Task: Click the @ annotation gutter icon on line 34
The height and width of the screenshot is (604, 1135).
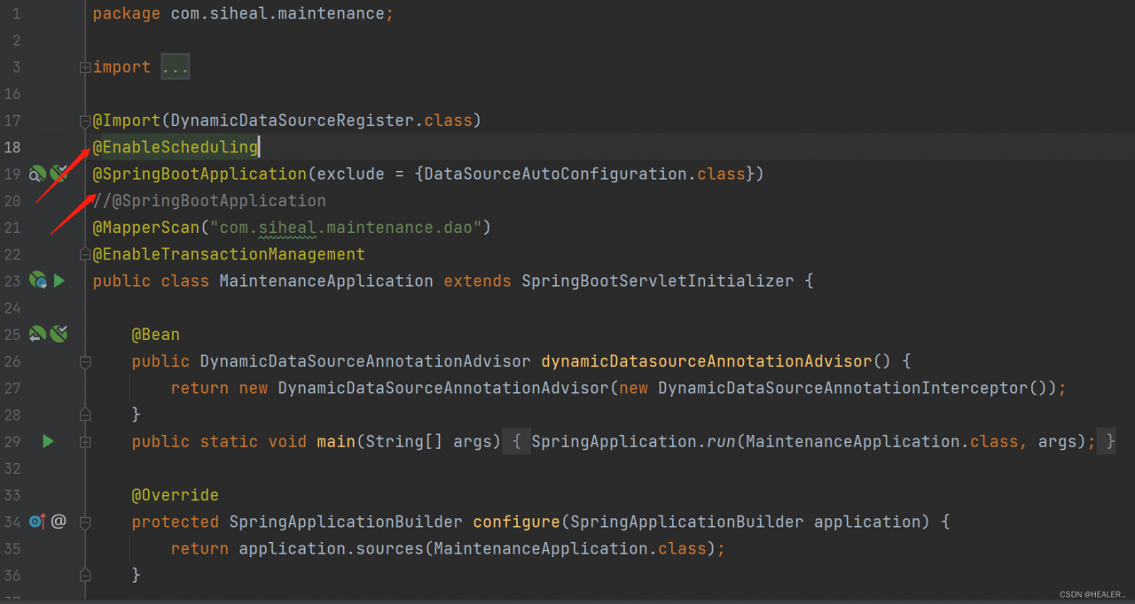Action: click(58, 521)
